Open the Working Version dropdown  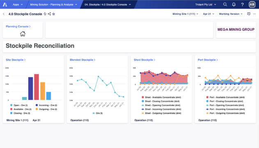231,14
